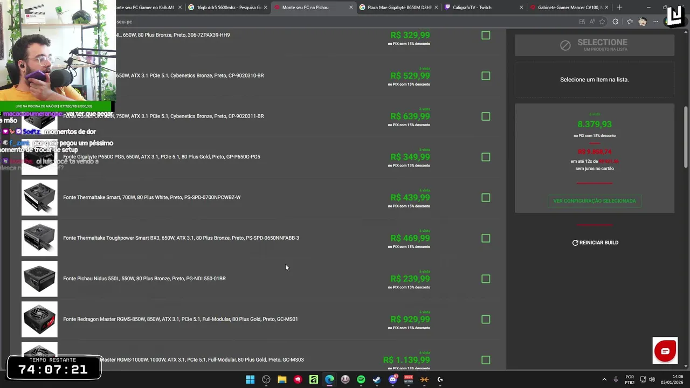Screen dimensions: 690x388
Task: Open taskbar clock and date
Action: [673, 379]
